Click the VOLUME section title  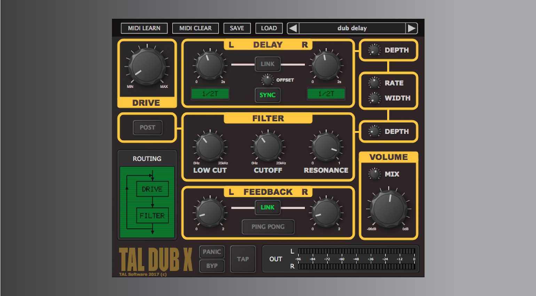tap(388, 157)
